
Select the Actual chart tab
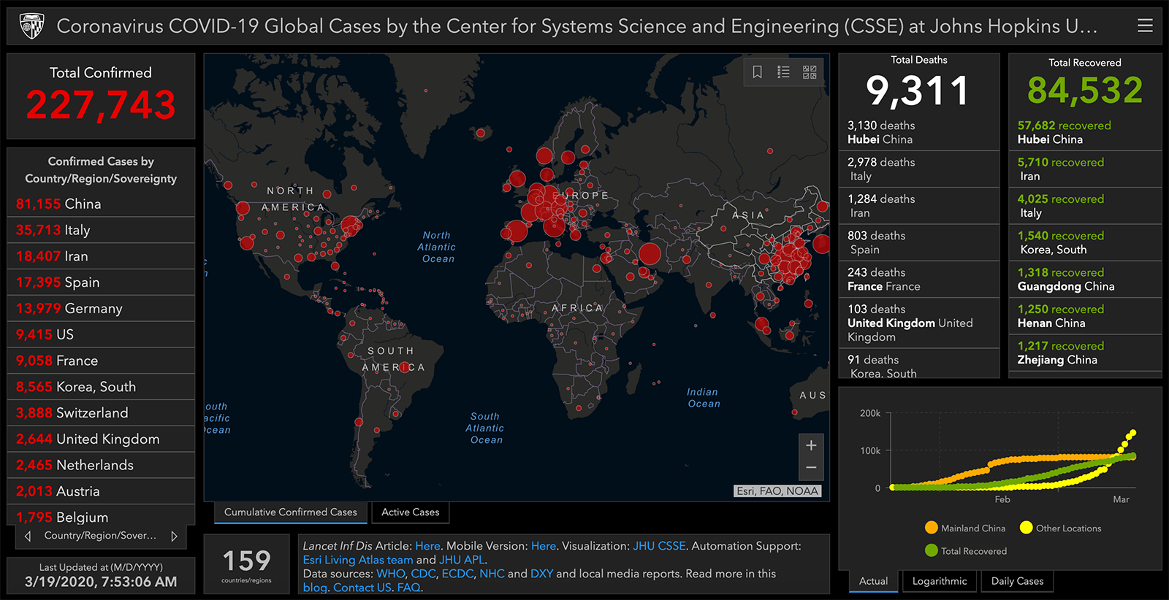(873, 581)
